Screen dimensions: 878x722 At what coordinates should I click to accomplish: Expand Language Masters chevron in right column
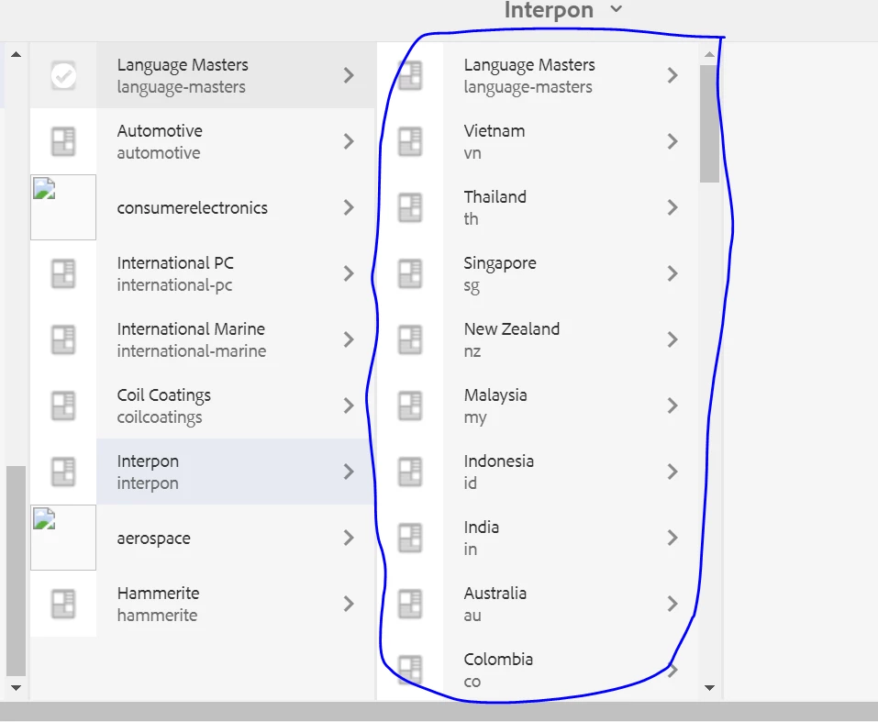click(673, 75)
